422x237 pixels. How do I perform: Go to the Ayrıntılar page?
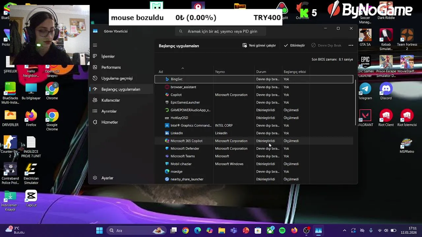[121, 111]
